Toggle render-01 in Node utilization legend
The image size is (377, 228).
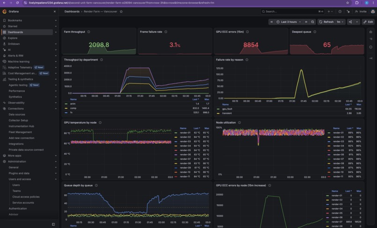point(338,132)
